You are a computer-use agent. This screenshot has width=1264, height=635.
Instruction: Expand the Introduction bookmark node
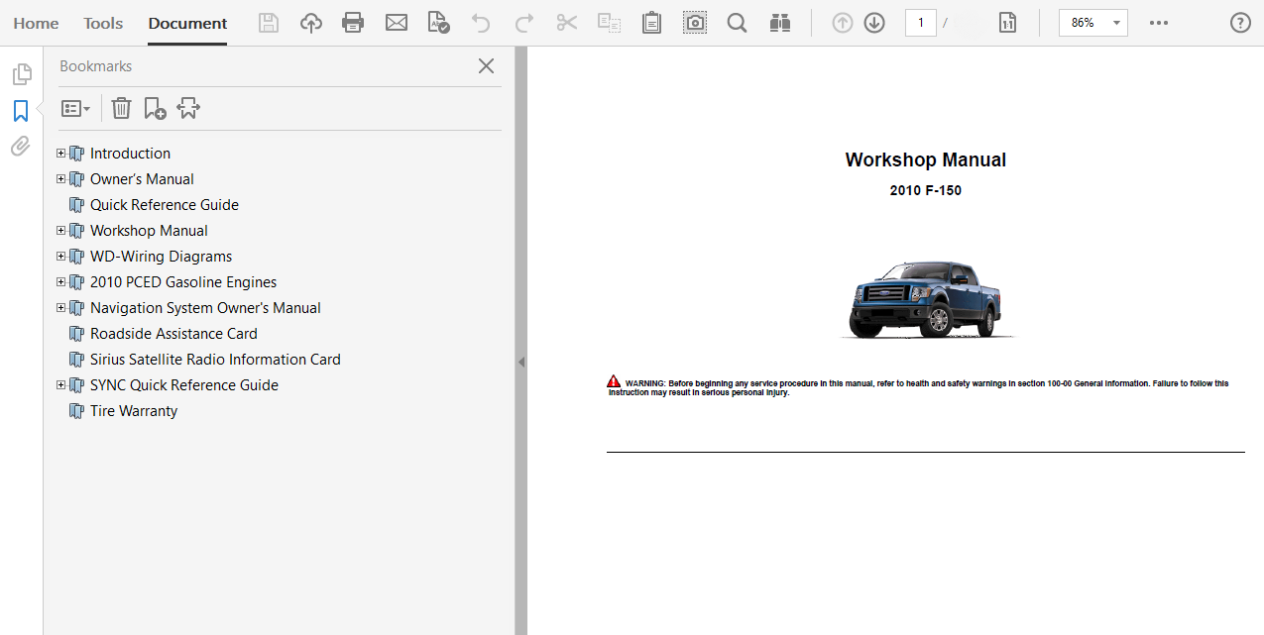pyautogui.click(x=61, y=154)
